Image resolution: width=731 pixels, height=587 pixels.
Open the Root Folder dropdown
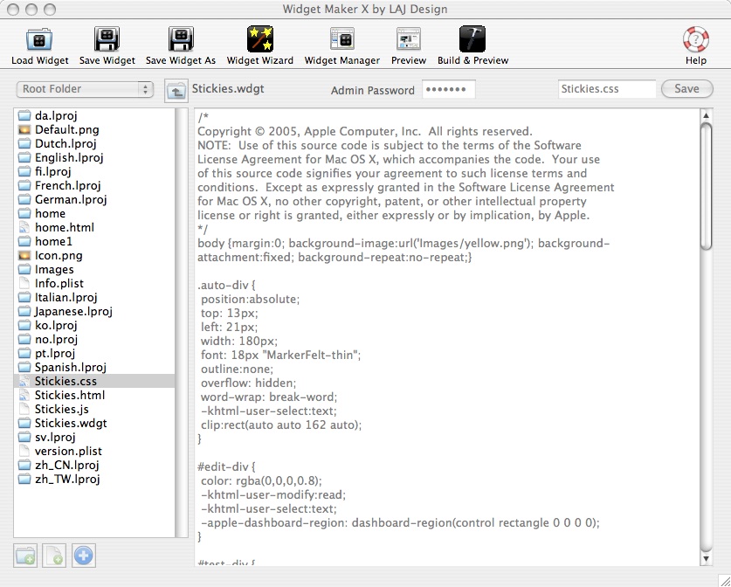(85, 89)
